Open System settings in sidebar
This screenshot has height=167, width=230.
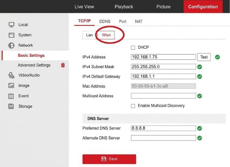click(25, 35)
